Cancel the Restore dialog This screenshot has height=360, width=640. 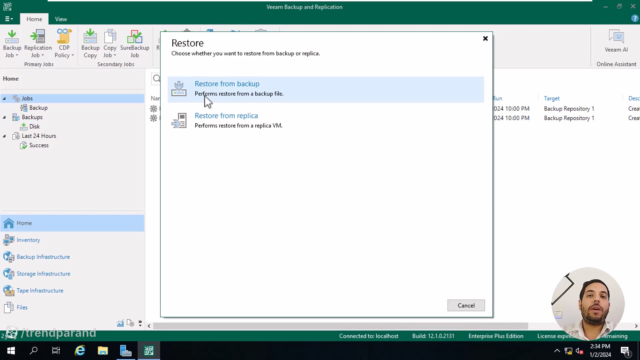click(466, 305)
